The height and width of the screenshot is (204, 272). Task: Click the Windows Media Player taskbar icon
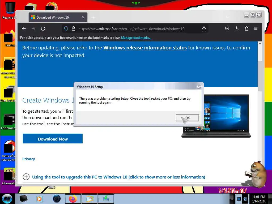click(x=39, y=199)
